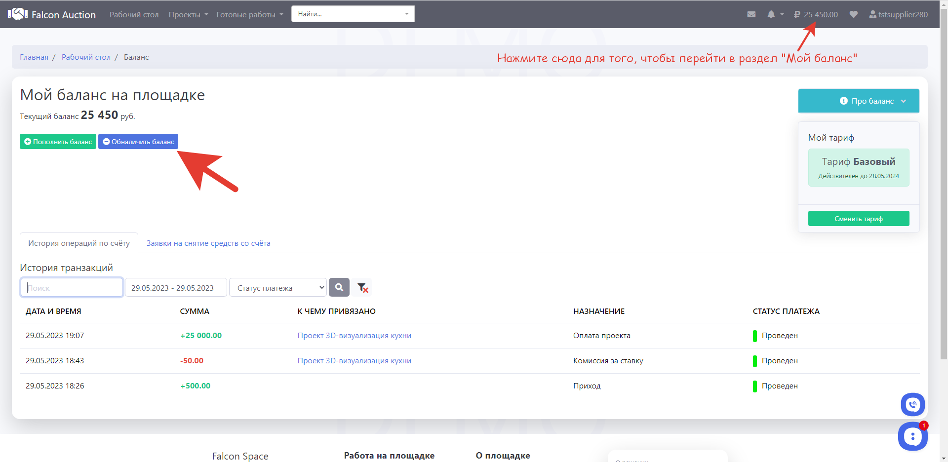Open the 25 450.00 balance link in header
The width and height of the screenshot is (948, 462).
pyautogui.click(x=816, y=14)
